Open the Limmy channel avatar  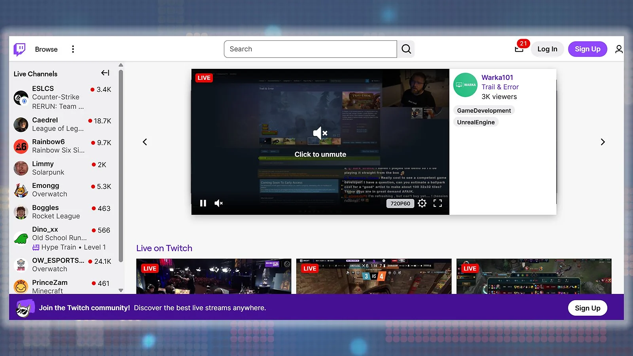[21, 168]
